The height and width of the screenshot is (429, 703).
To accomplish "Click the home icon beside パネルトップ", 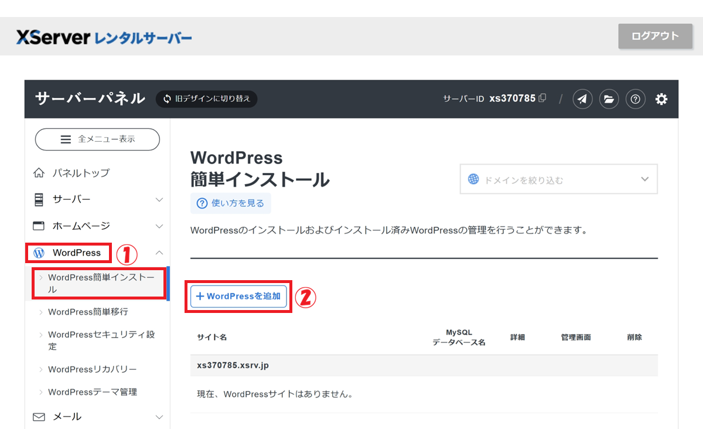I will point(39,173).
